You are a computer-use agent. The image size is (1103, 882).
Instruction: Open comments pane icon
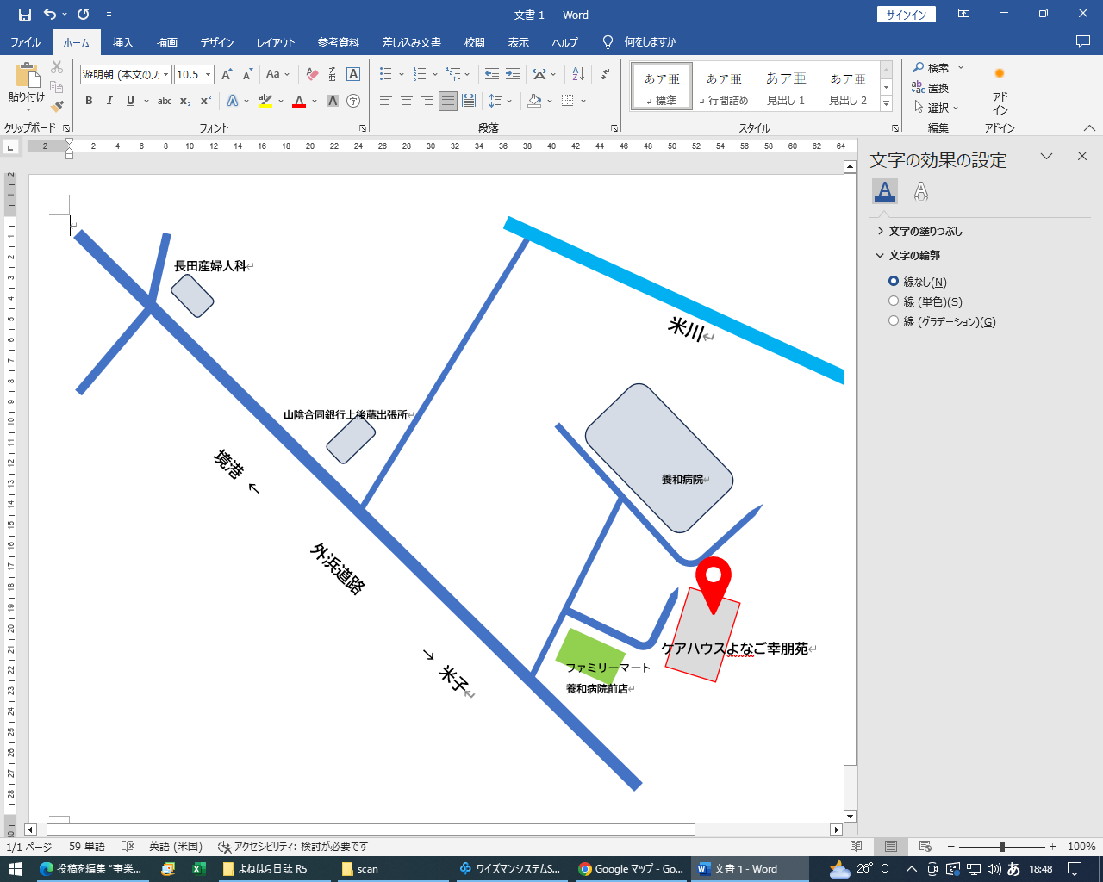tap(1083, 41)
